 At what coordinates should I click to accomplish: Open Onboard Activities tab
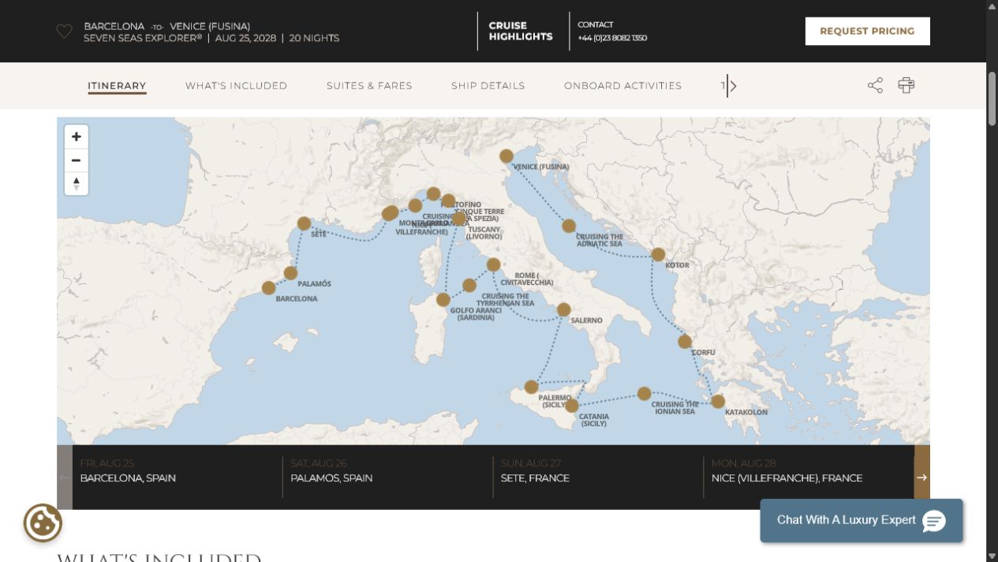pos(622,86)
